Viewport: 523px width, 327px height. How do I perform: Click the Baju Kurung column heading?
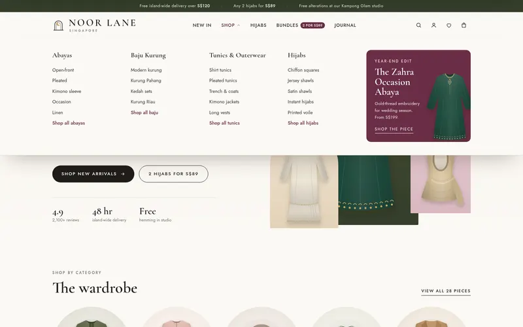(148, 56)
